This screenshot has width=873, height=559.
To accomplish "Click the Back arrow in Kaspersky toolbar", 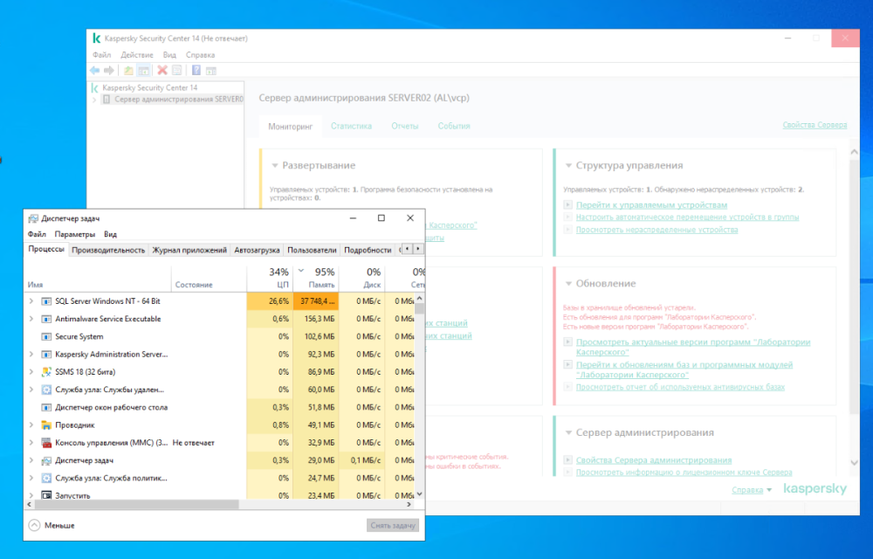I will (94, 70).
